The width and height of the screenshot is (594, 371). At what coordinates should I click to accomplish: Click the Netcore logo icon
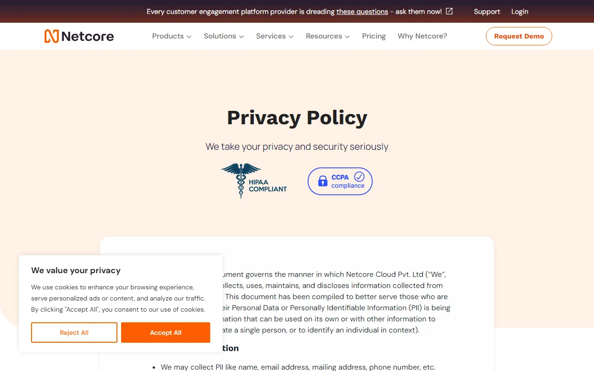tap(52, 36)
